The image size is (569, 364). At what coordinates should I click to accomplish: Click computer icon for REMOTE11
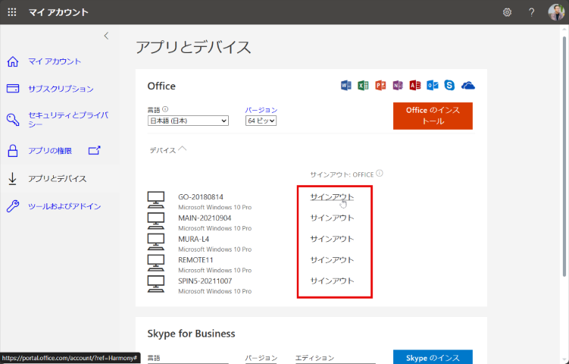click(156, 263)
